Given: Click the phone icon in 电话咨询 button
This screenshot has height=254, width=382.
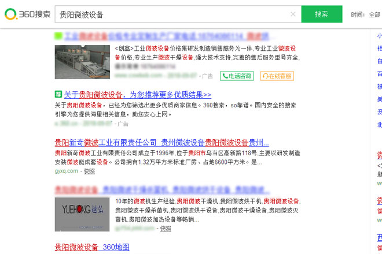Looking at the screenshot, I should pos(225,76).
